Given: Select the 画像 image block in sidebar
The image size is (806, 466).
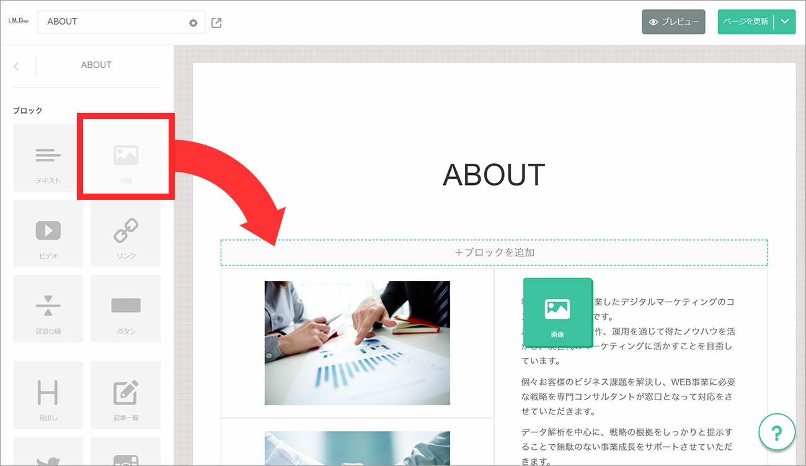Looking at the screenshot, I should 126,158.
